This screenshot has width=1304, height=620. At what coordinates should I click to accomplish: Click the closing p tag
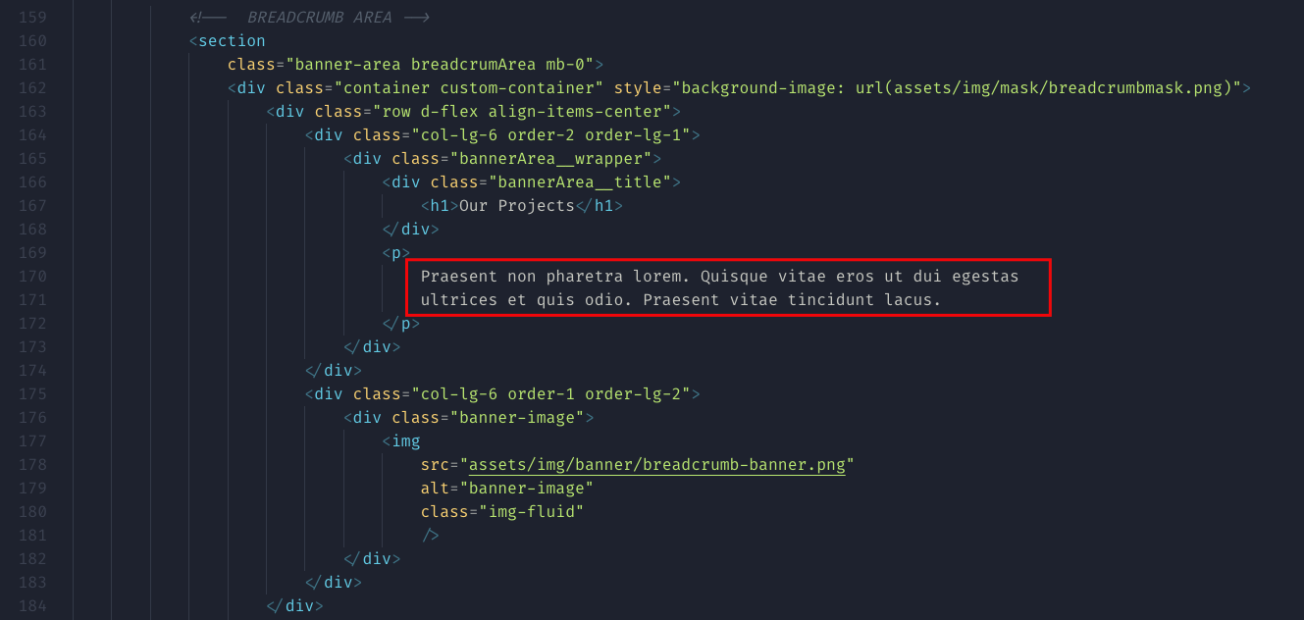coord(401,324)
